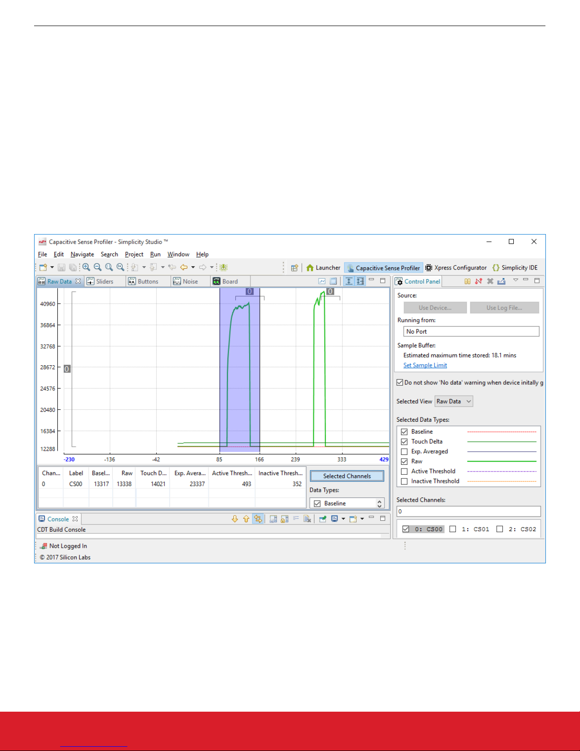580x751 pixels.
Task: Click the yellow Back arrow toolbar icon
Action: [x=184, y=268]
